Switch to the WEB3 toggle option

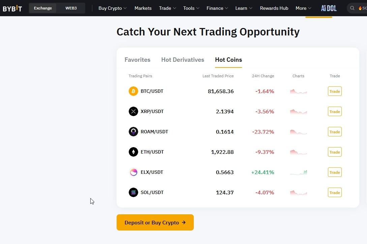tap(71, 8)
